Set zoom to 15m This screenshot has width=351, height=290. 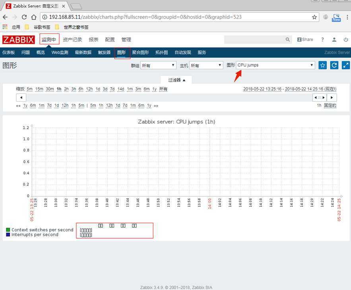click(39, 89)
